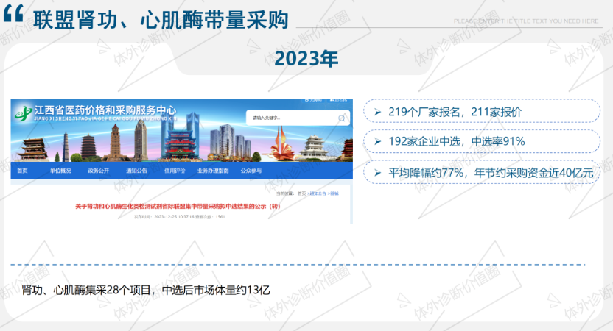
Task: Select 业务办理指南 in the navigation bar
Action: tap(213, 171)
